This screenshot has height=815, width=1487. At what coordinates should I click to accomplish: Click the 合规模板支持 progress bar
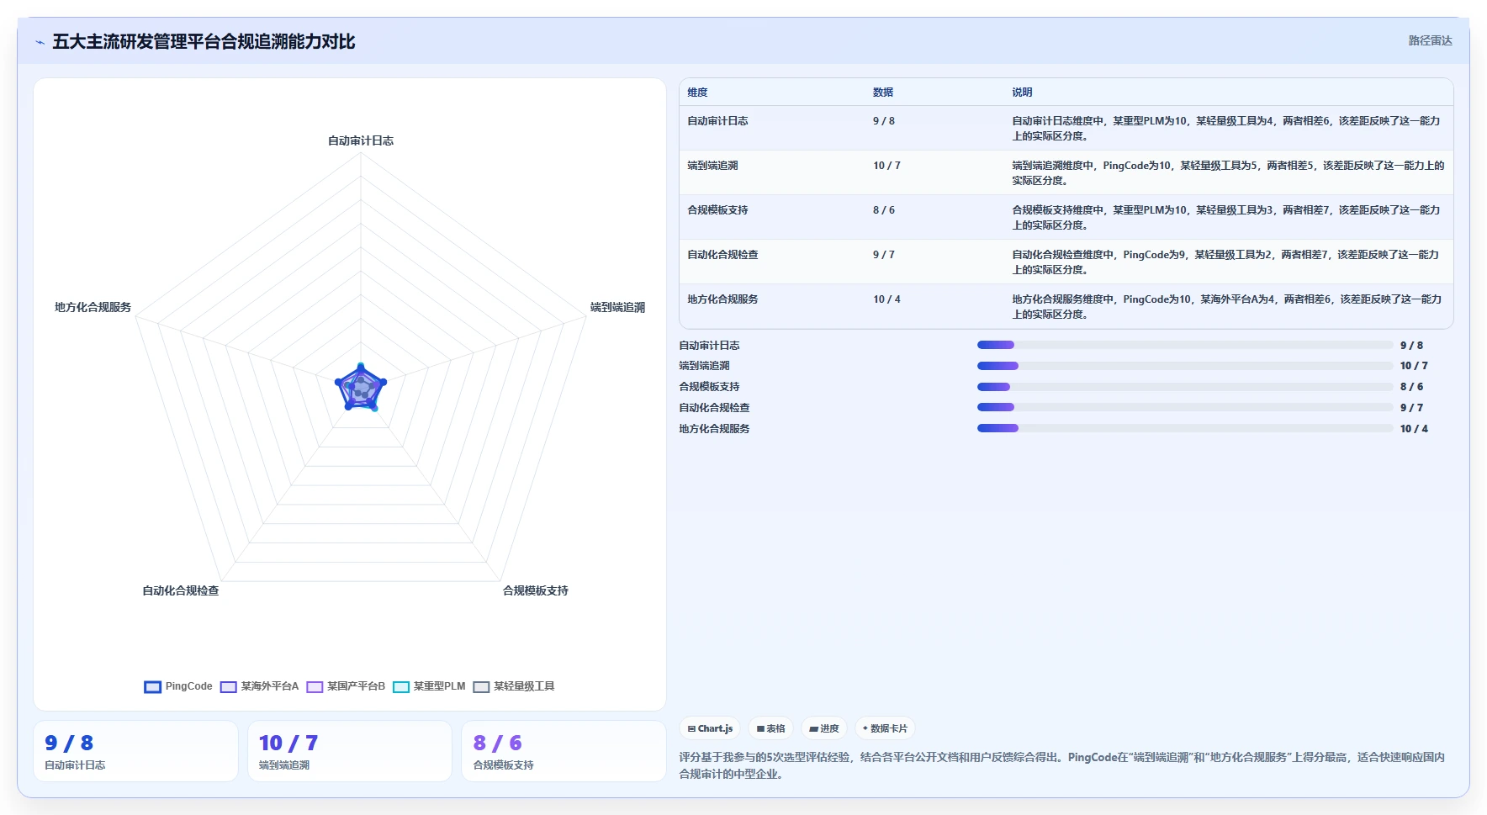pyautogui.click(x=1185, y=387)
